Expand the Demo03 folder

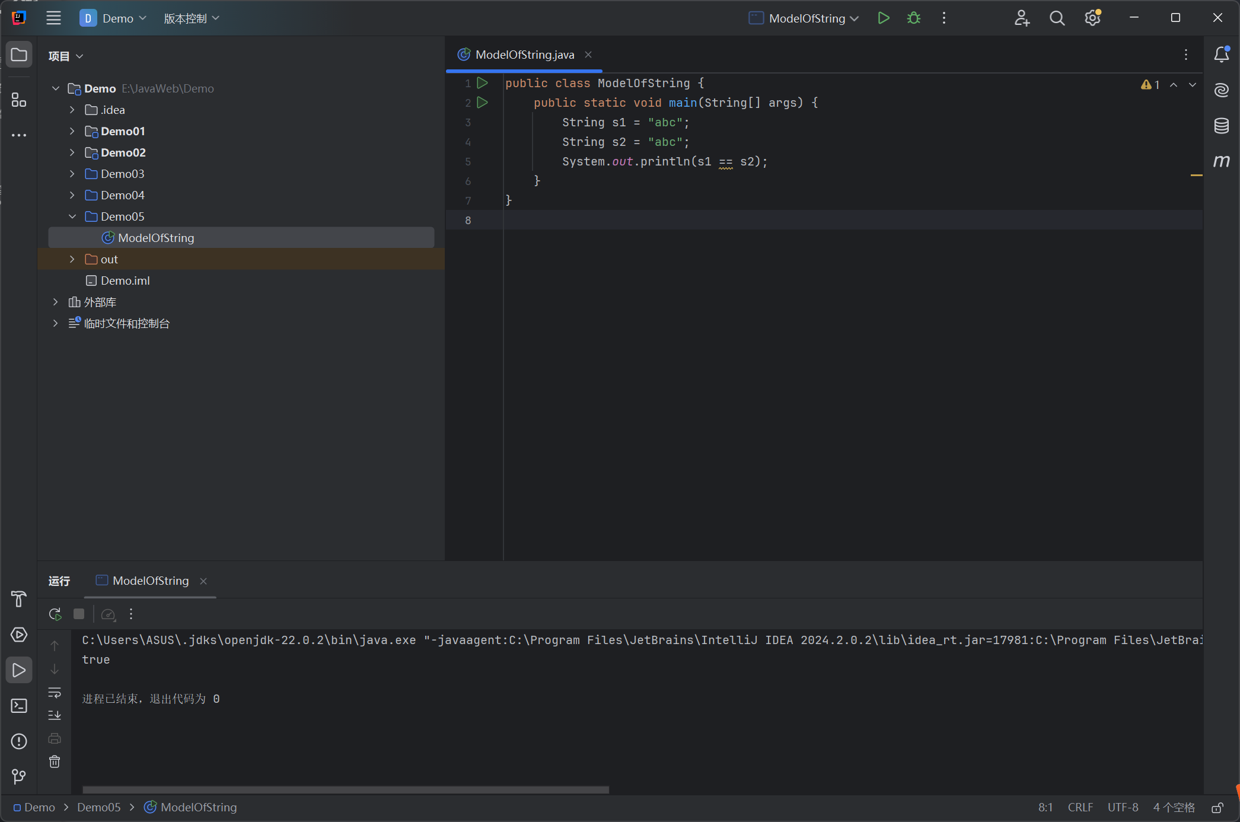tap(72, 174)
